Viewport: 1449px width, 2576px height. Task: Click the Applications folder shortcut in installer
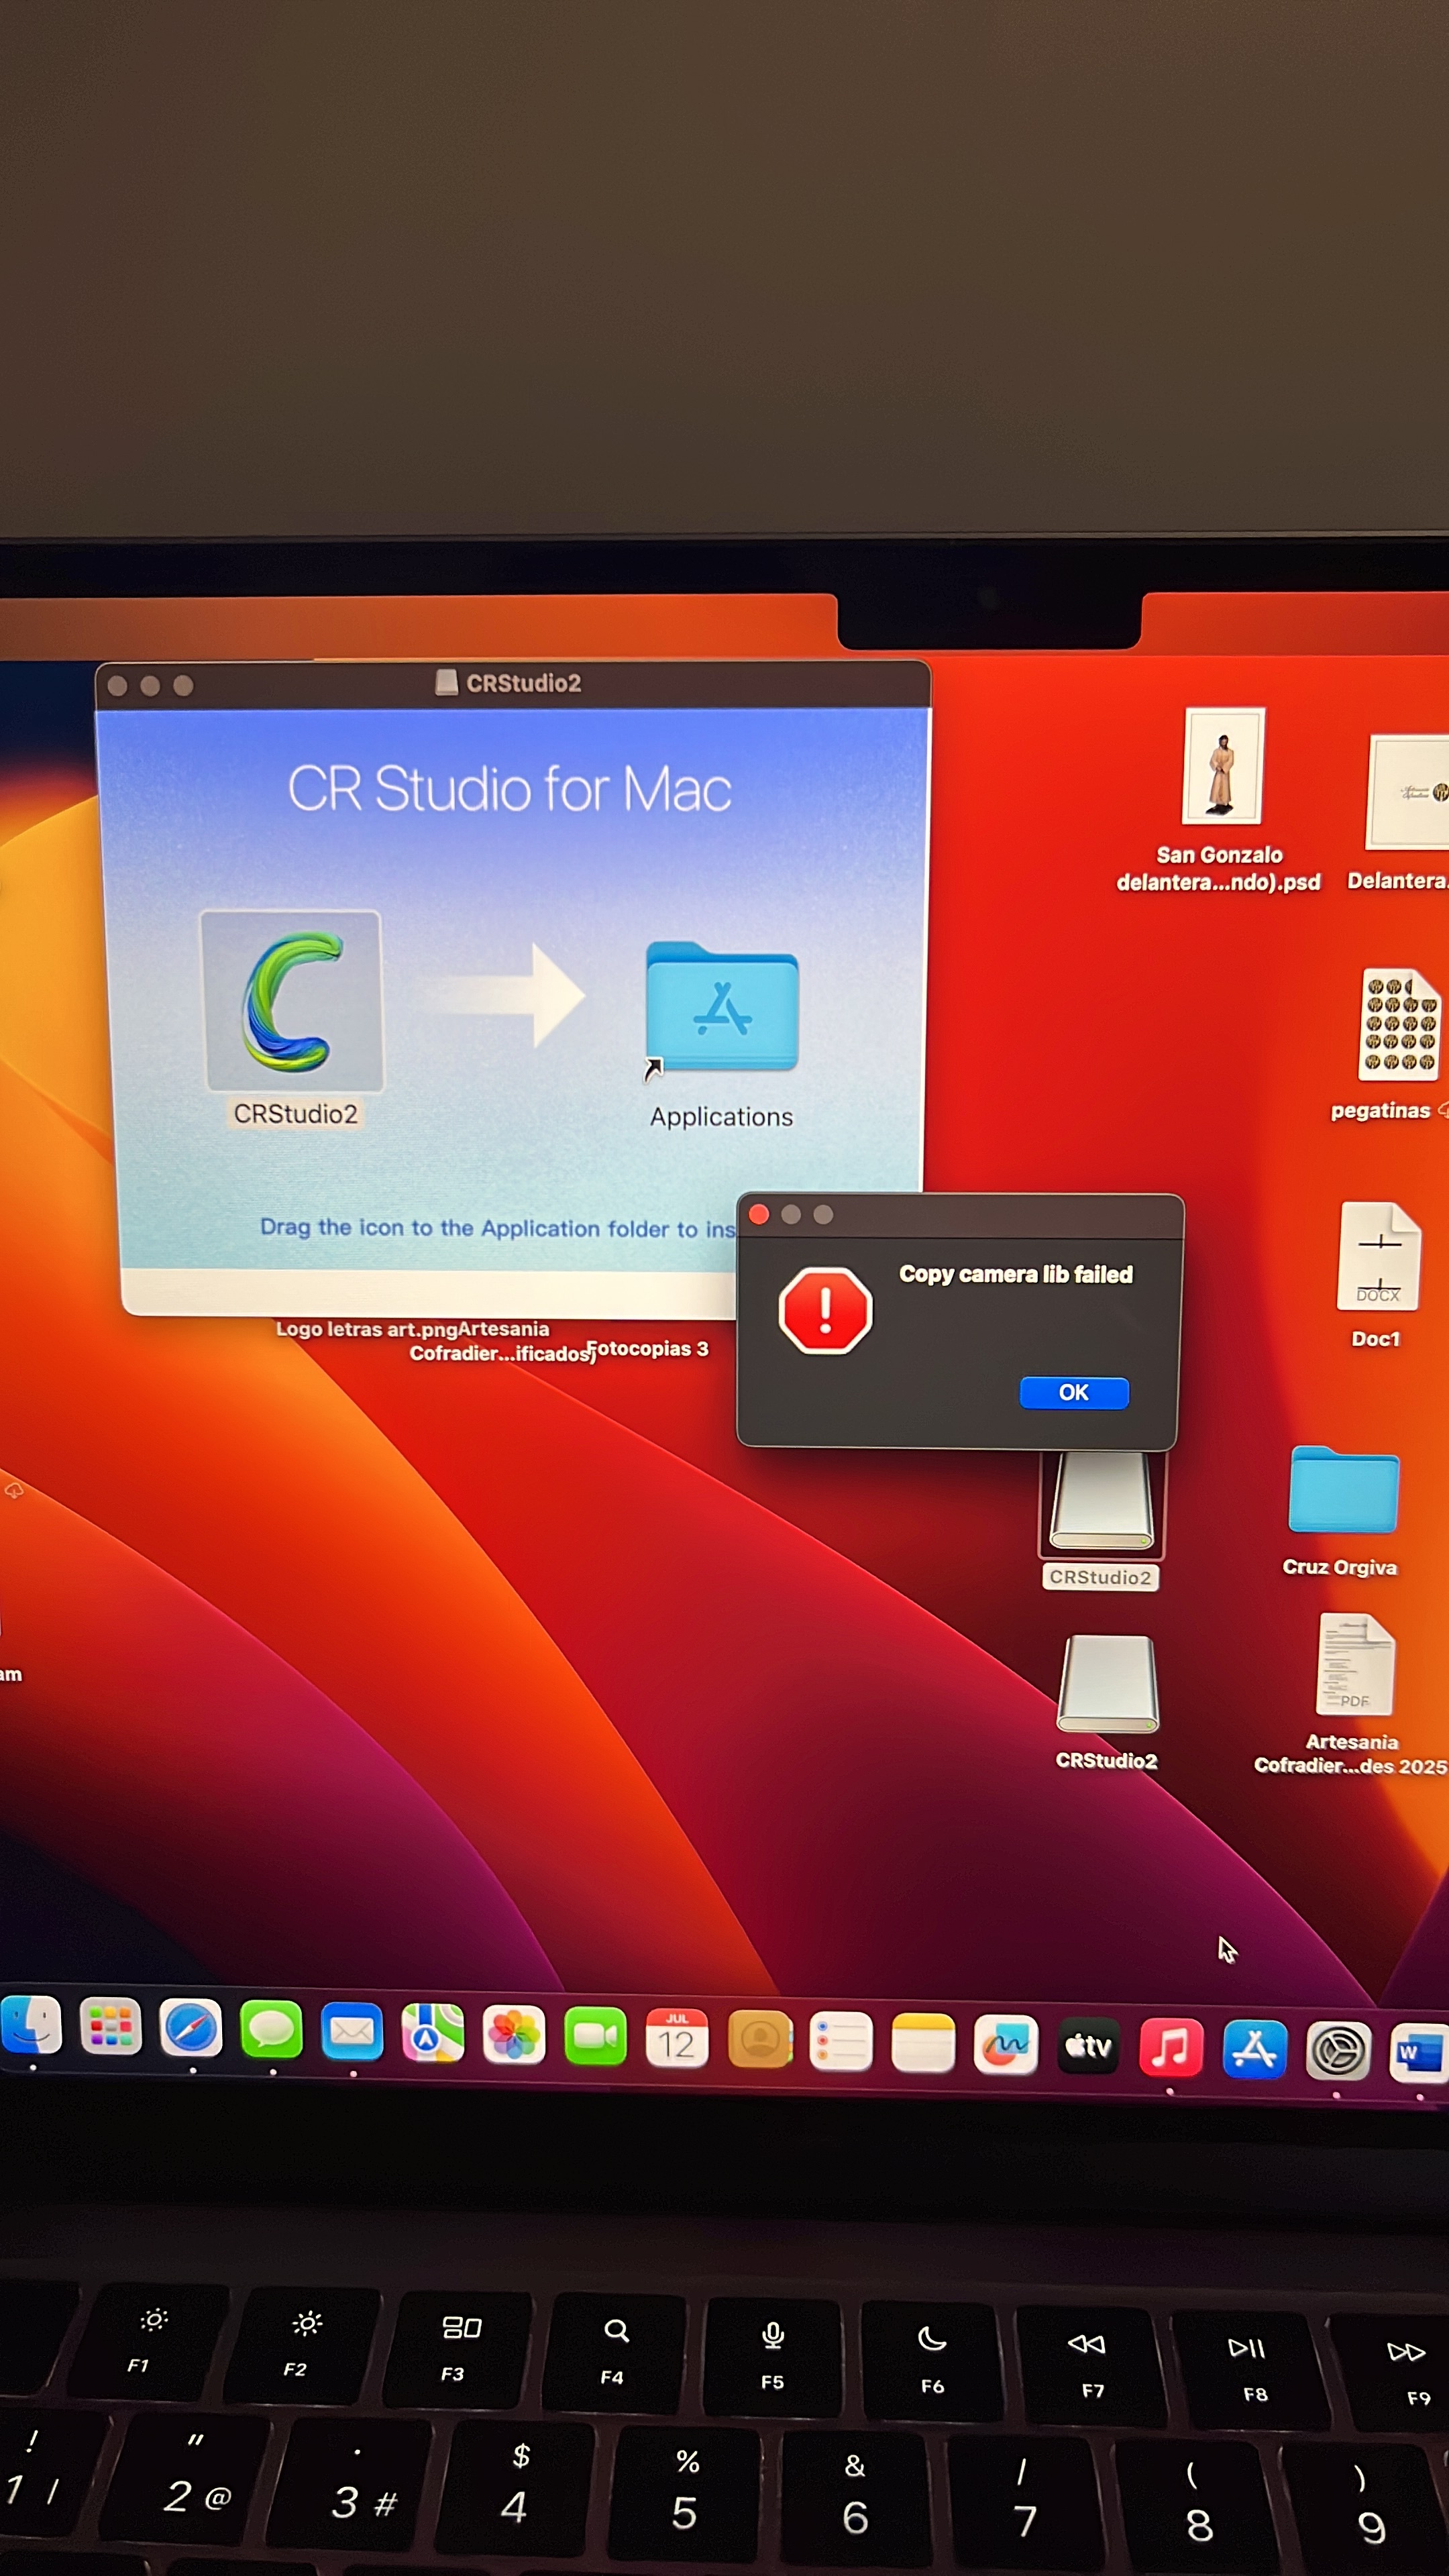tap(721, 1008)
